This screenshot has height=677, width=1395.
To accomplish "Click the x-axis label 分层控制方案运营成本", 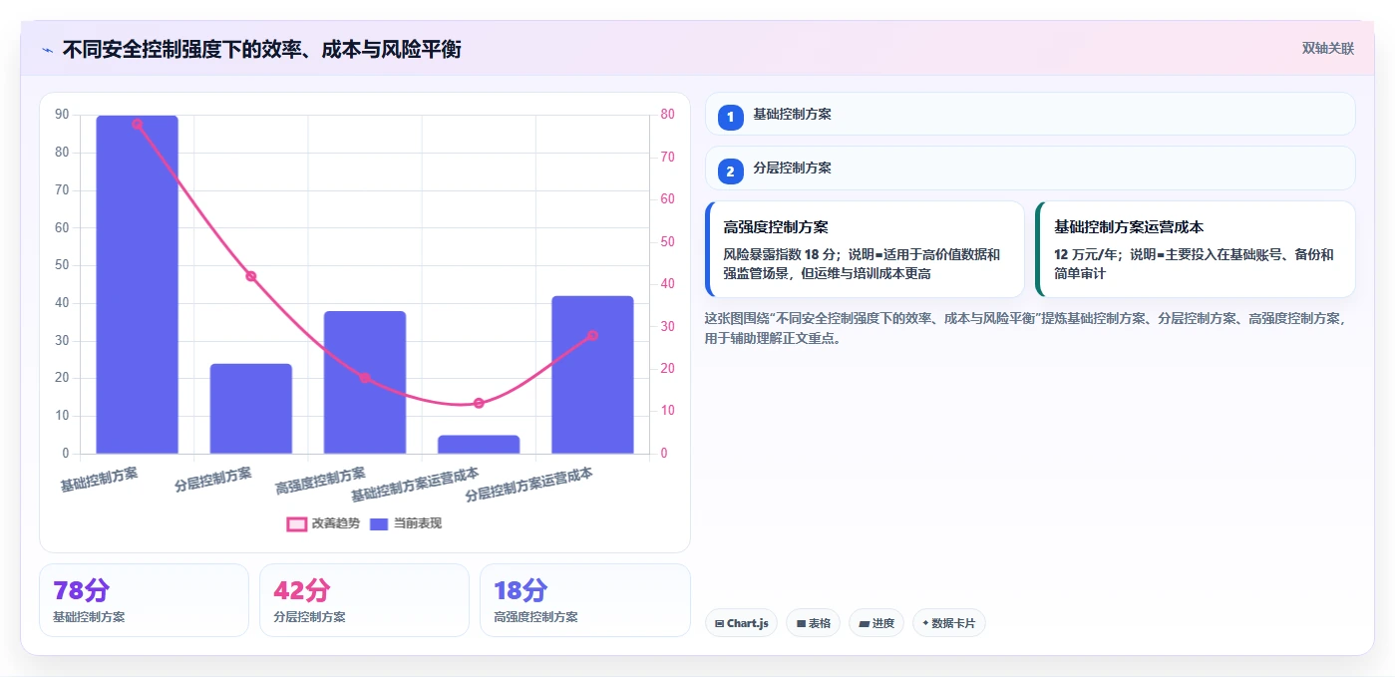I will [x=529, y=485].
